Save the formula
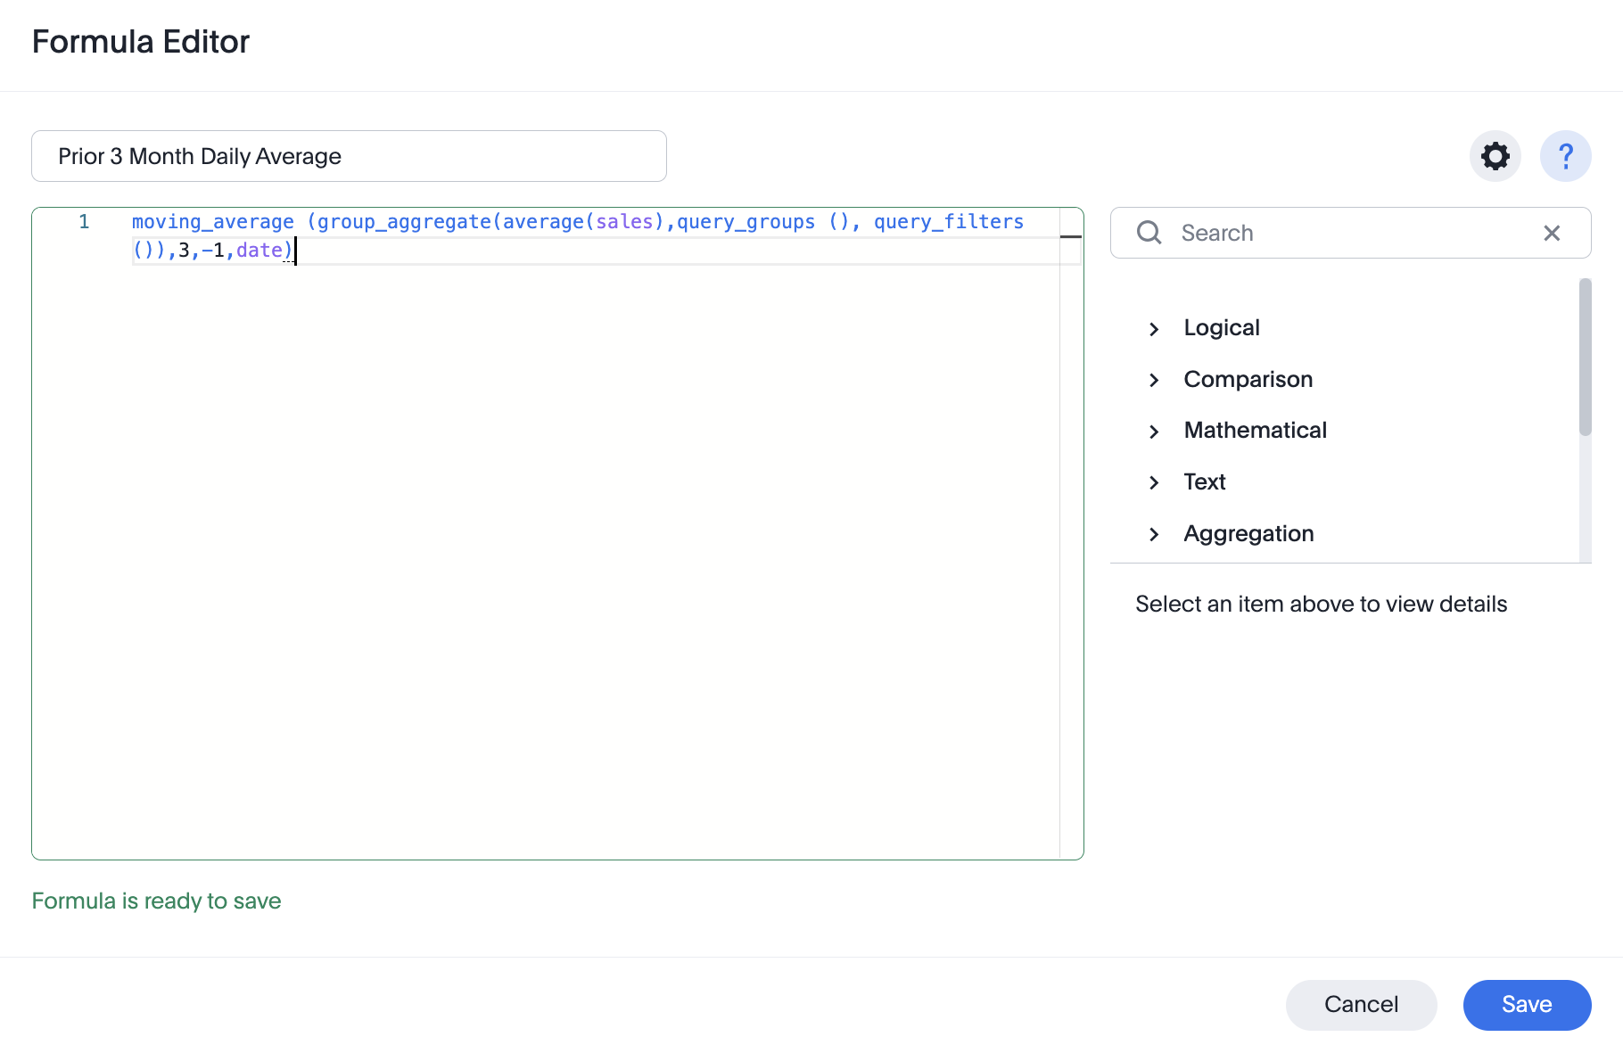 pos(1526,1005)
